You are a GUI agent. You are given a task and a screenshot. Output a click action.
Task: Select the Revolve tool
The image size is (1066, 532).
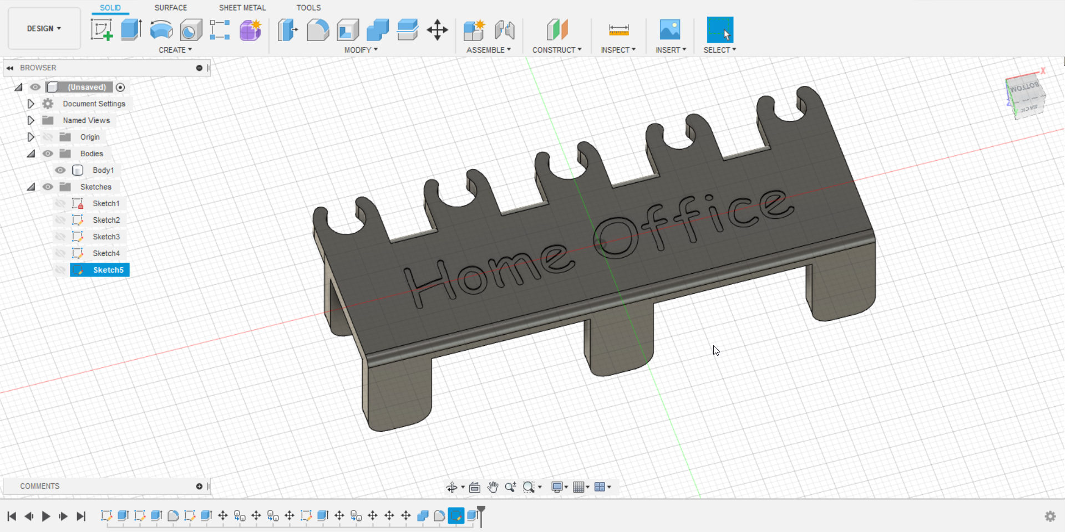point(161,30)
